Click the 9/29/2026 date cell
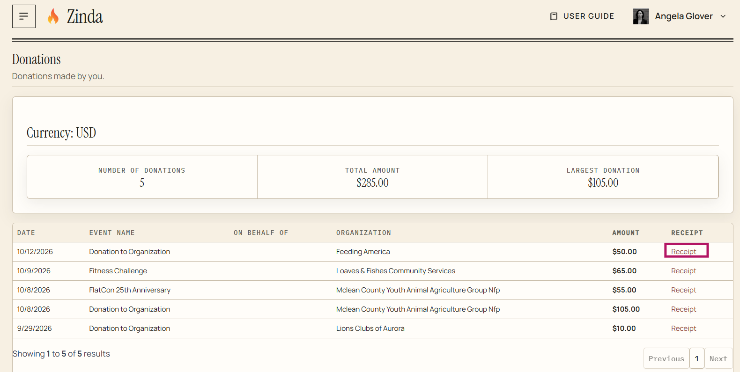Viewport: 740px width, 372px height. tap(35, 328)
